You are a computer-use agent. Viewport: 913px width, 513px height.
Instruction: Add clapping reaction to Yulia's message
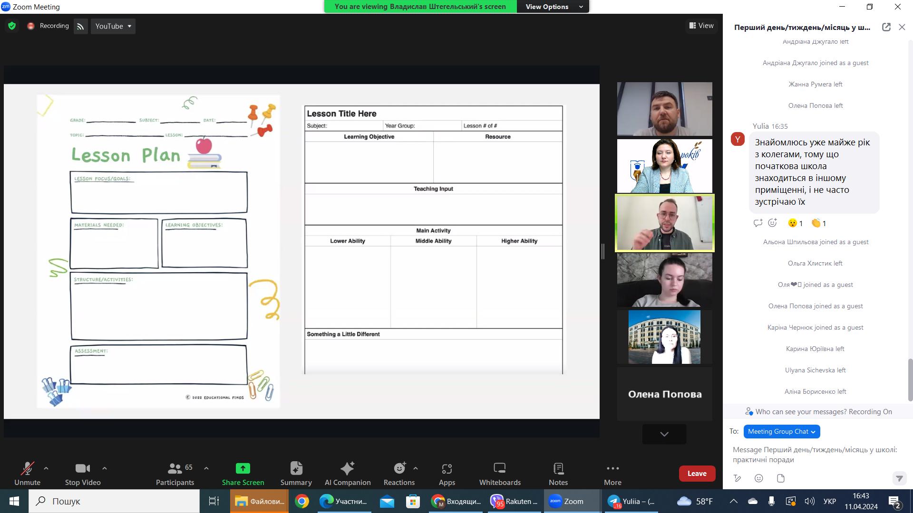tap(818, 223)
